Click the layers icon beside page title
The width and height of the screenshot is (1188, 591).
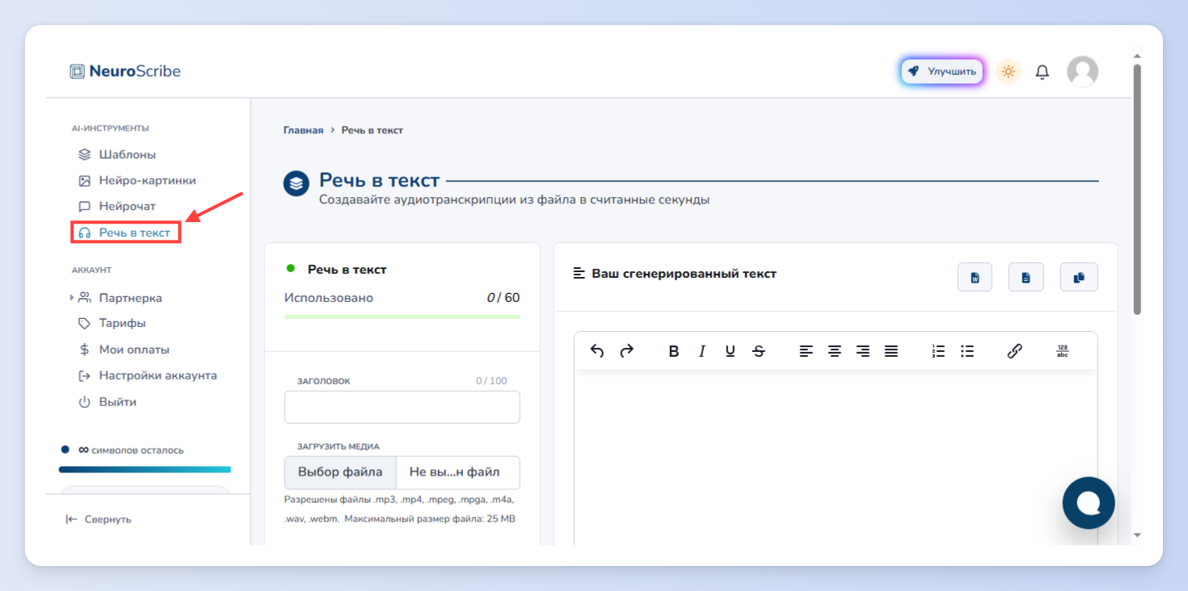tap(297, 183)
